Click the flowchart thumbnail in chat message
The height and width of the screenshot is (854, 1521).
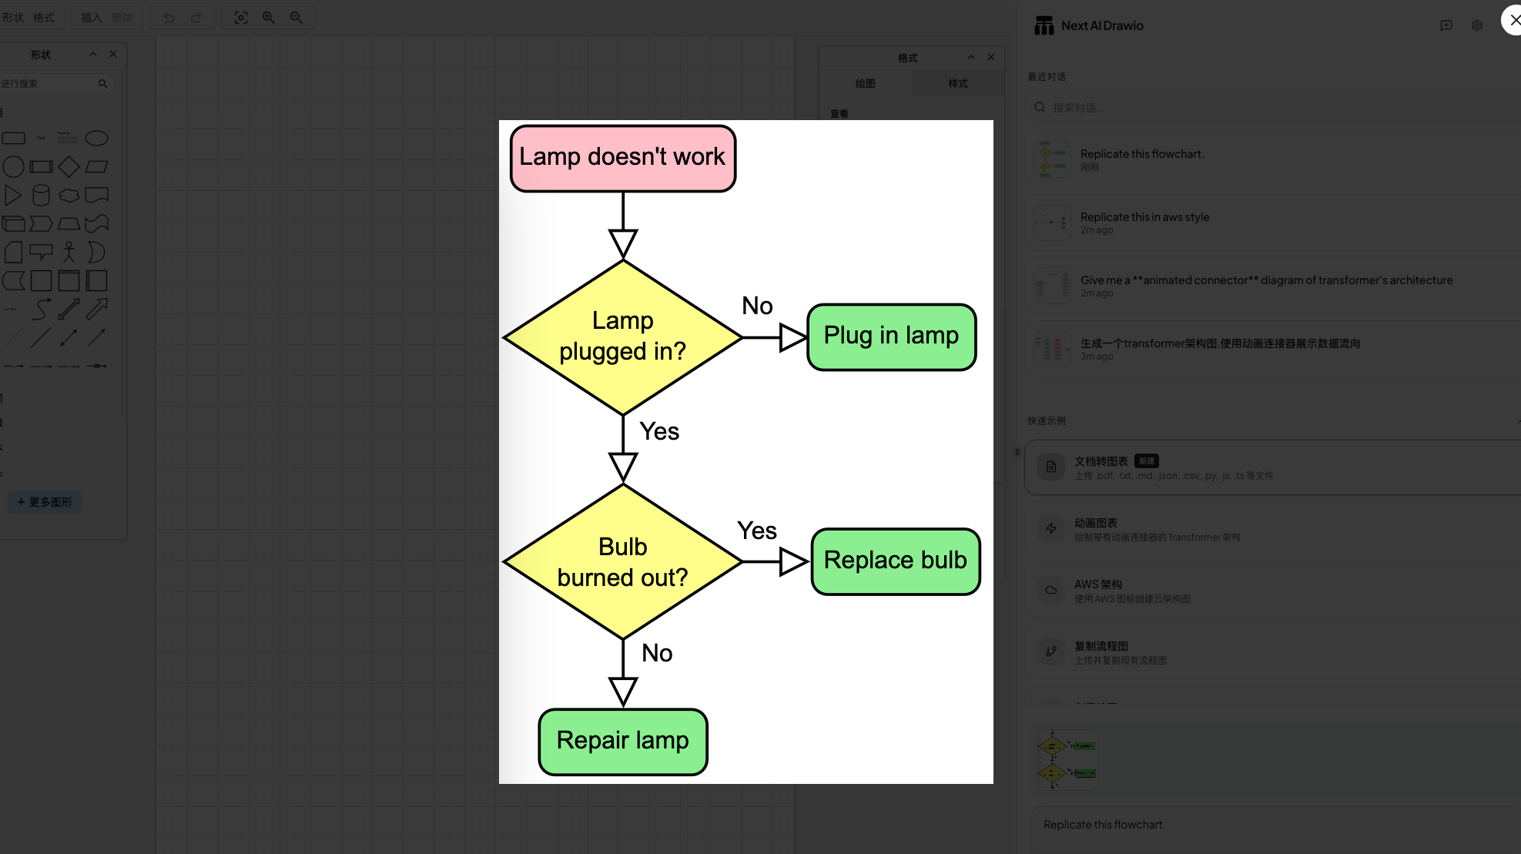1067,759
